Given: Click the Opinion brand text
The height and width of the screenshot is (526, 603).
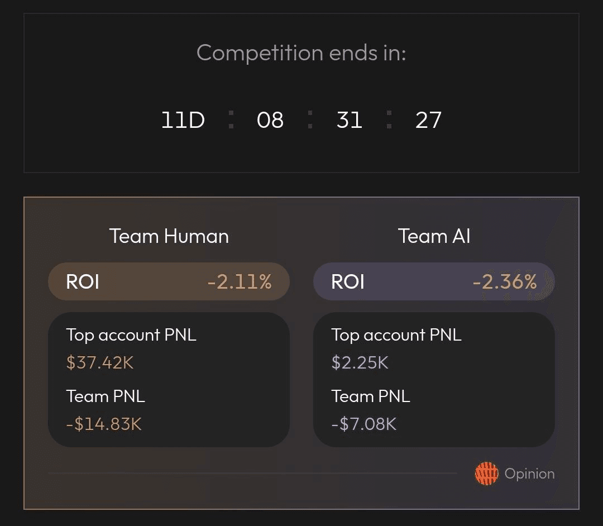Looking at the screenshot, I should pyautogui.click(x=529, y=474).
